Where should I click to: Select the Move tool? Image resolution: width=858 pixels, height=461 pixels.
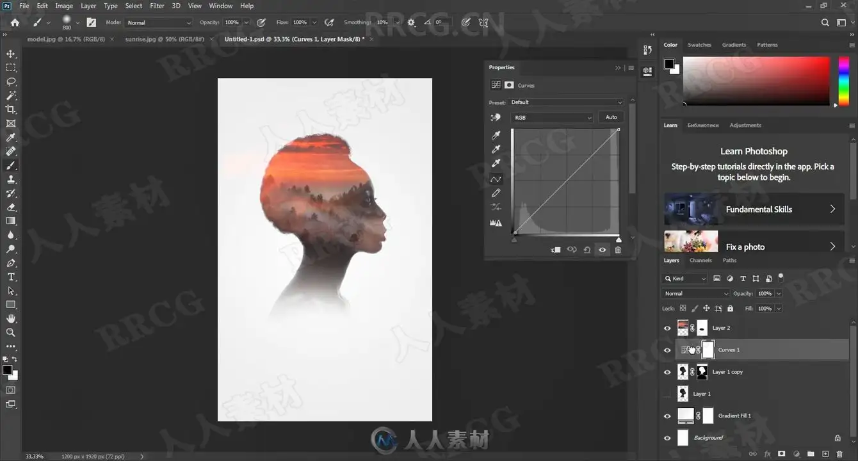click(11, 54)
